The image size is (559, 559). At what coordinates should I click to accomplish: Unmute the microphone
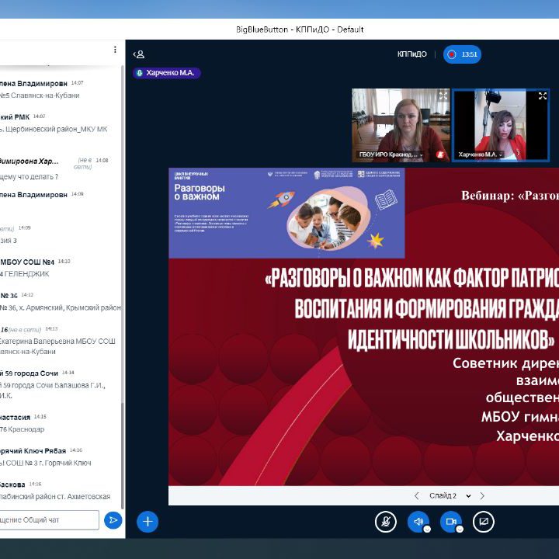[385, 522]
